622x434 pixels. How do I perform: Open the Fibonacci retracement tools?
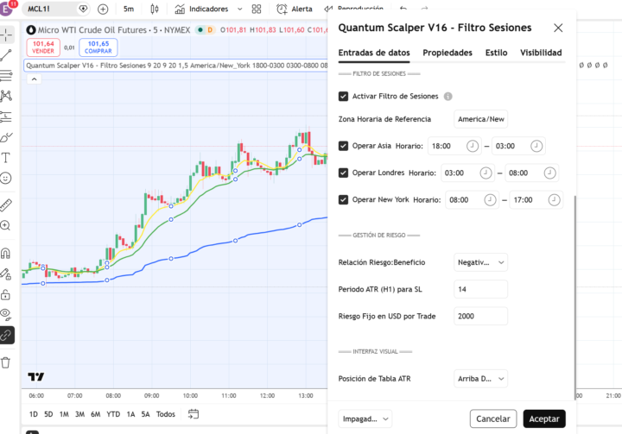[x=6, y=75]
